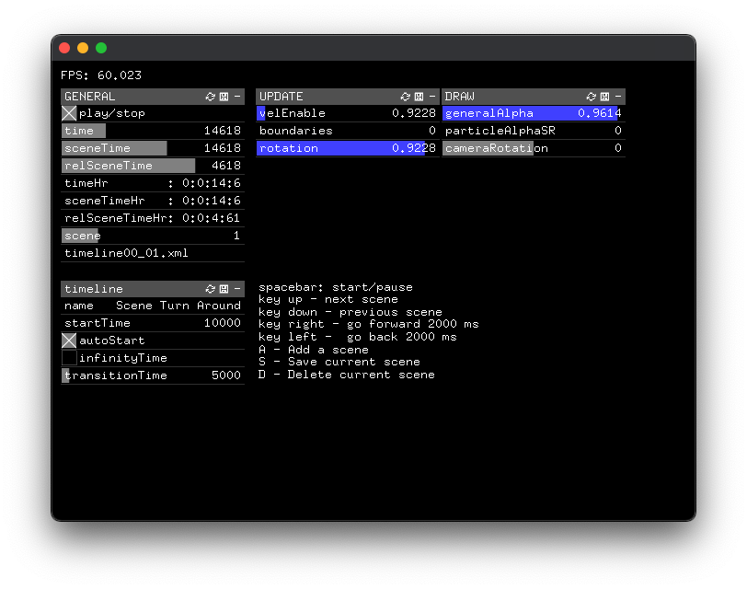Screen dimensions: 747x589
Task: Click the timeline panel load icon
Action: 211,289
